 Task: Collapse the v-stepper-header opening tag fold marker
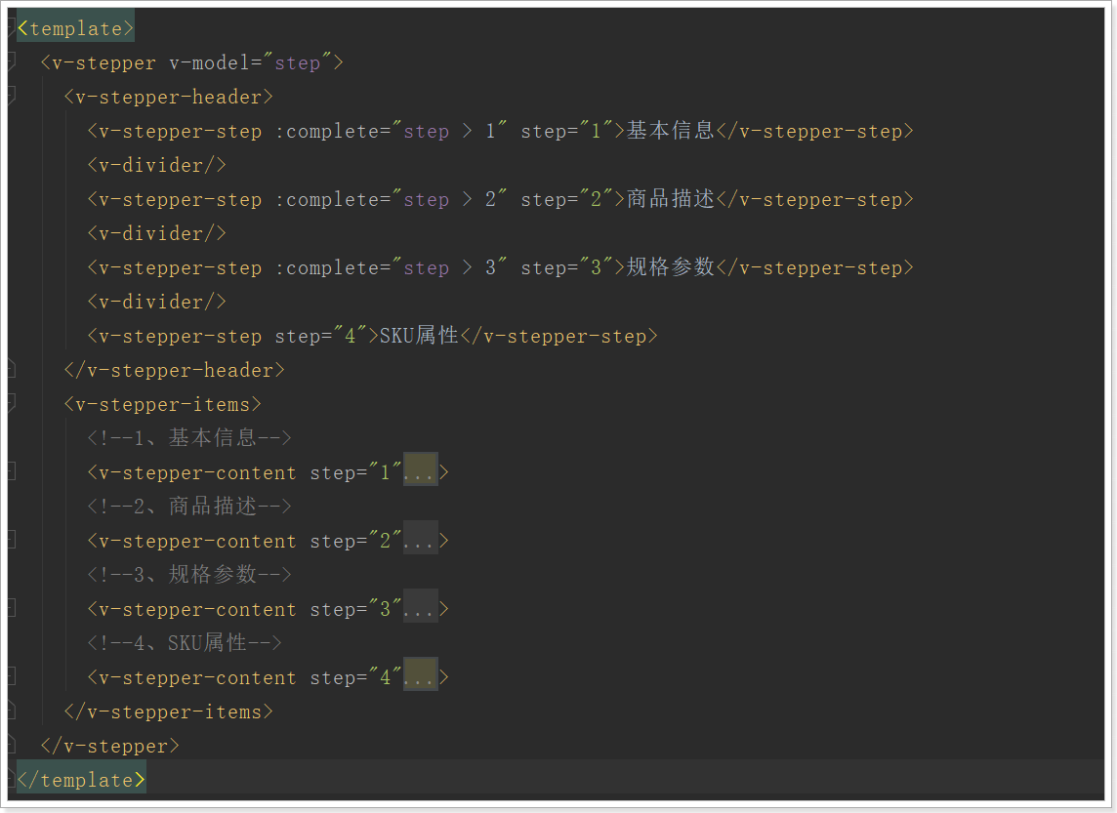pyautogui.click(x=11, y=97)
